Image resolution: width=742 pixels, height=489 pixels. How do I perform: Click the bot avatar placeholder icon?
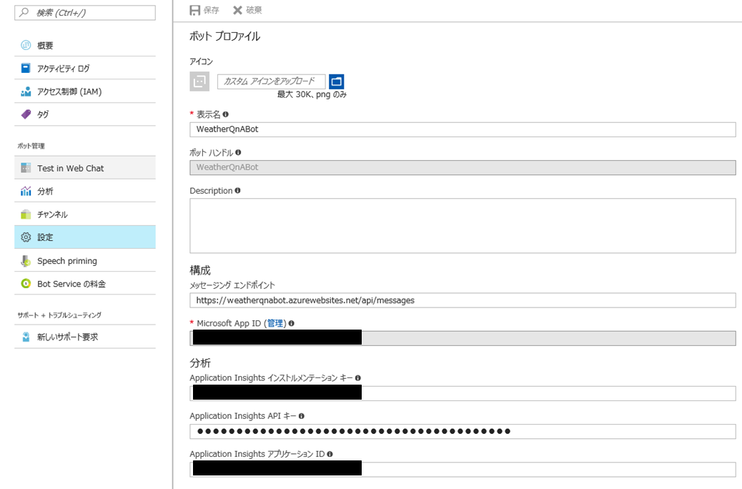(199, 81)
